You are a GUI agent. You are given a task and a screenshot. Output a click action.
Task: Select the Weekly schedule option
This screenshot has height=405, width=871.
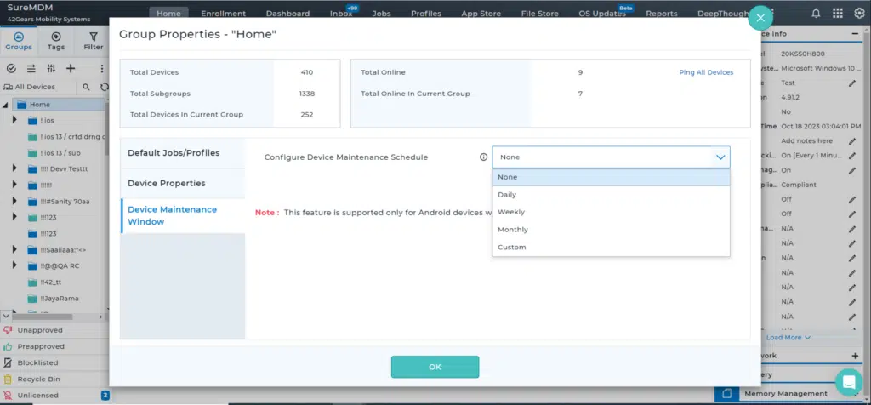click(511, 212)
